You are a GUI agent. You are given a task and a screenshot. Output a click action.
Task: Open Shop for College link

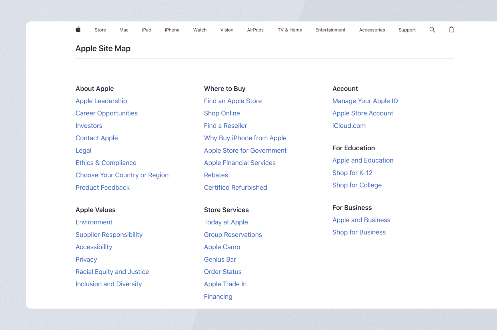[x=357, y=185]
